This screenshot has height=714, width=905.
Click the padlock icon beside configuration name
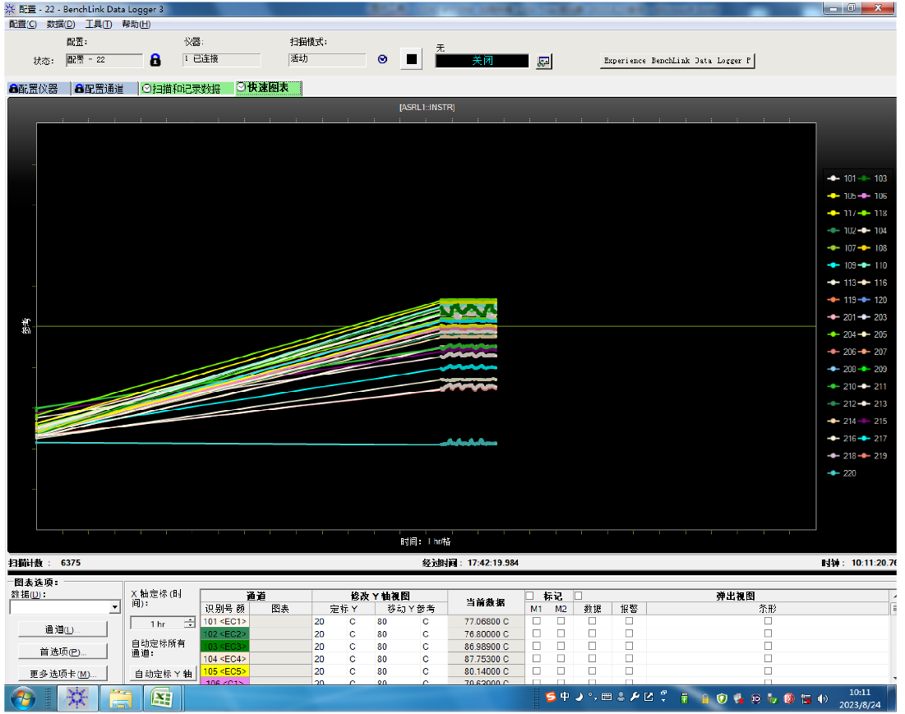pos(155,60)
